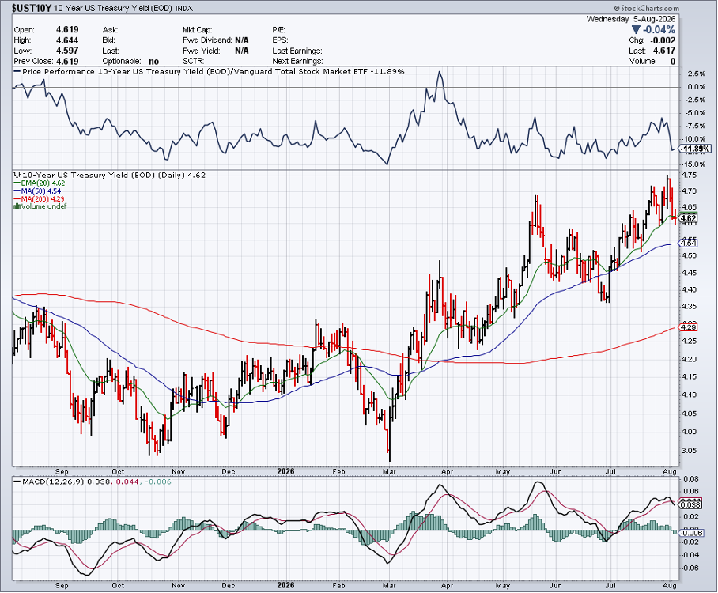
Task: Click the INDX exchange label
Action: point(184,8)
